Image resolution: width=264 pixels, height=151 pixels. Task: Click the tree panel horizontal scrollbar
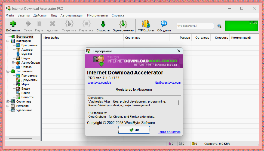pos(20,138)
